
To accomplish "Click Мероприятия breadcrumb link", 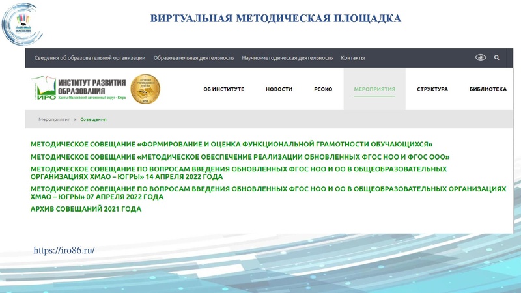I will 55,119.
